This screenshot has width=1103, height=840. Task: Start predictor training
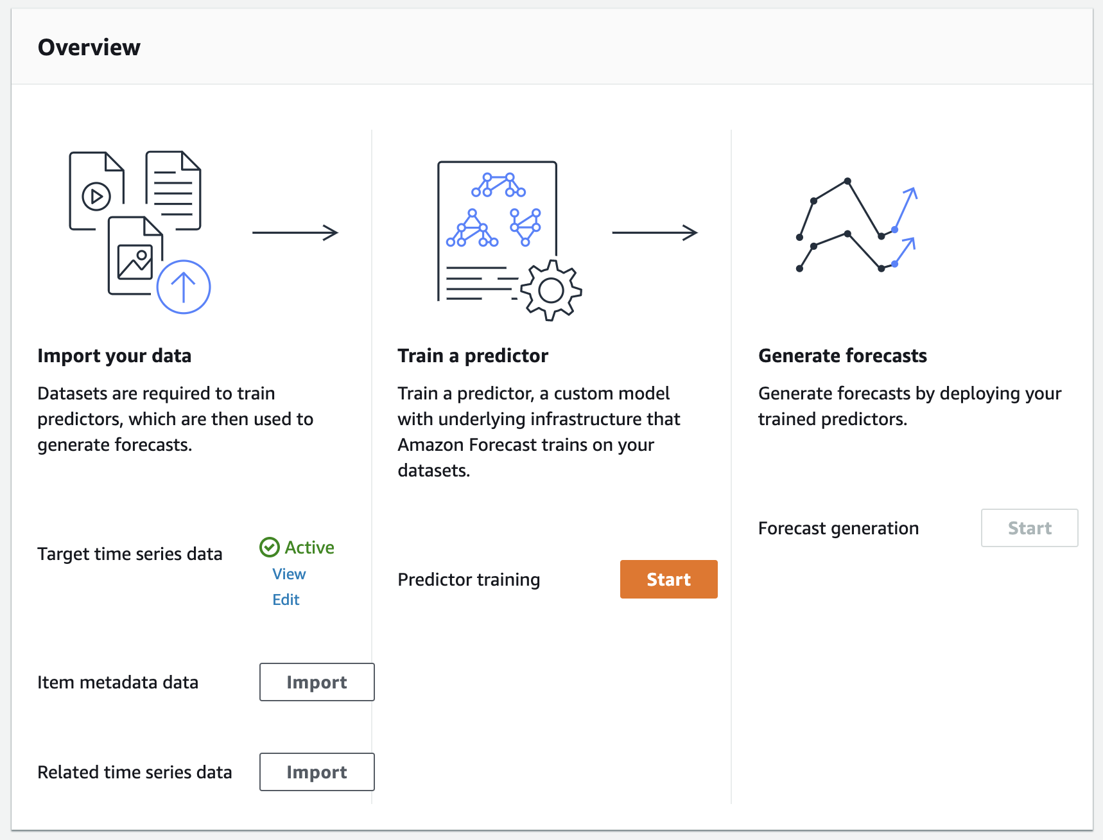click(x=668, y=579)
